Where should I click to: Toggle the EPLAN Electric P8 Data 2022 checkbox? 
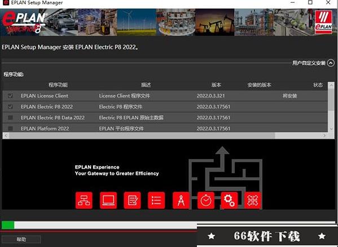[x=10, y=117]
